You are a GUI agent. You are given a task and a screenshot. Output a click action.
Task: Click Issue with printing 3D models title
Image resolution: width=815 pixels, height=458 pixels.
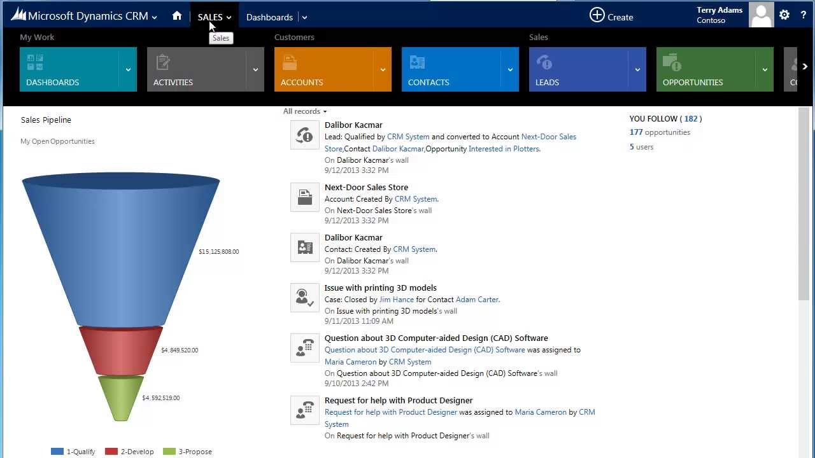[381, 288]
